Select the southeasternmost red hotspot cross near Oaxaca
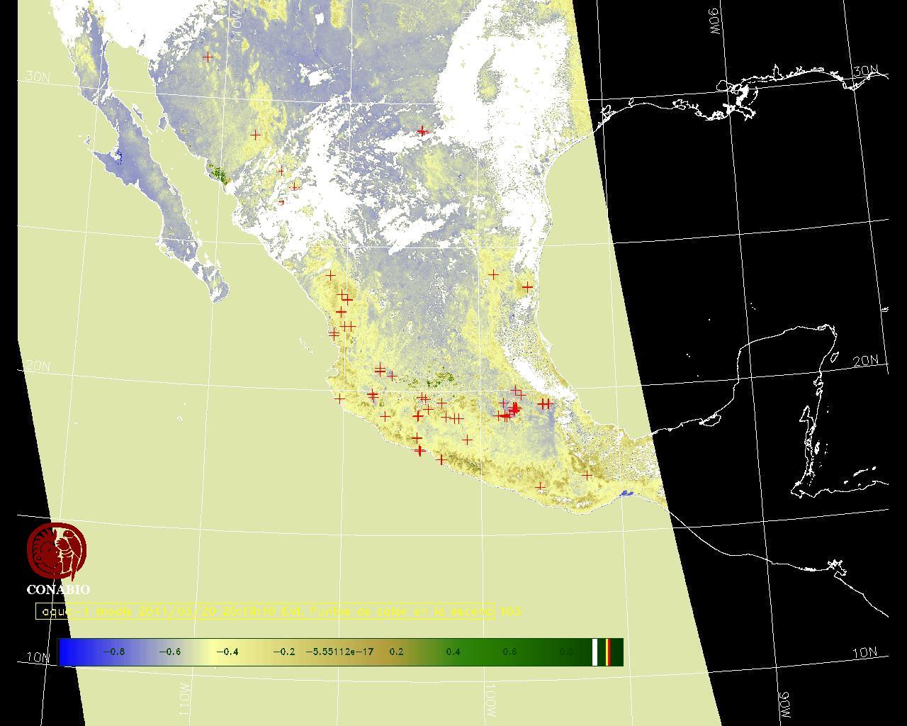The image size is (907, 726). [x=587, y=475]
